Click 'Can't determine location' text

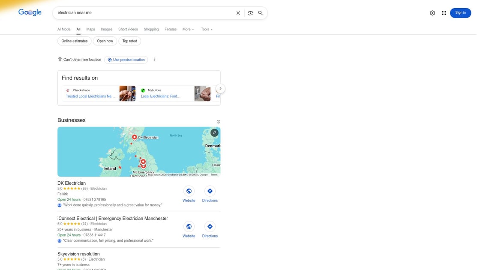point(82,60)
